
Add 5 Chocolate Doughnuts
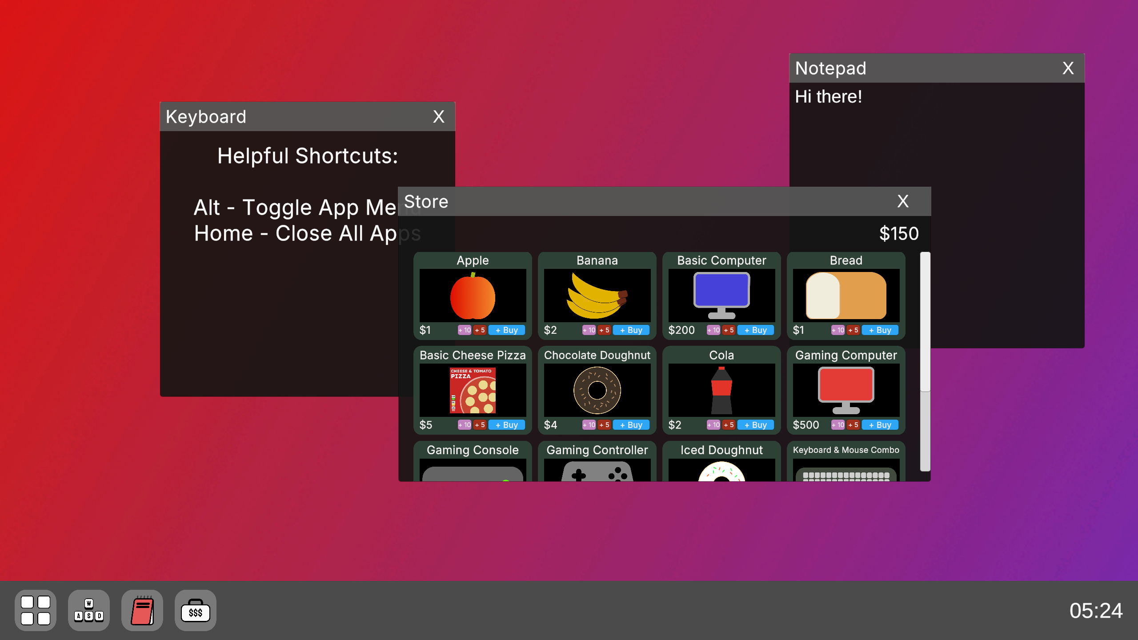click(x=604, y=425)
